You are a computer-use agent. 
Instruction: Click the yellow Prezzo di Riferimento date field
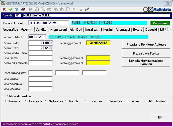pos(98,63)
